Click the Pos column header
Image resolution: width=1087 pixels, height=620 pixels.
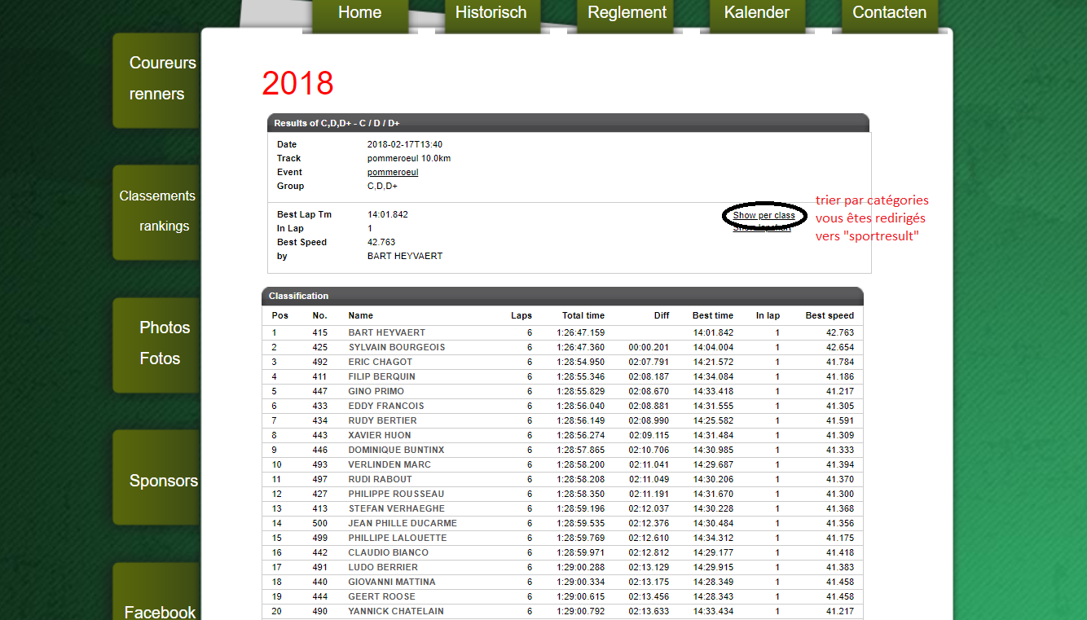tap(279, 316)
